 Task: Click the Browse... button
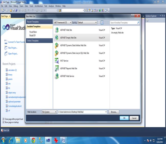pos(114,112)
